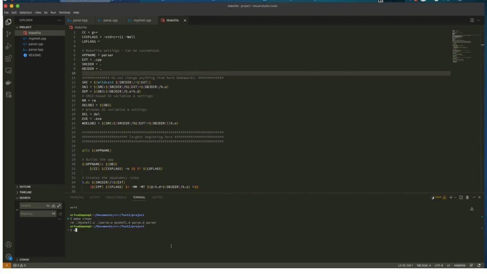Click the warning triangle in terminal area

click(x=472, y=209)
